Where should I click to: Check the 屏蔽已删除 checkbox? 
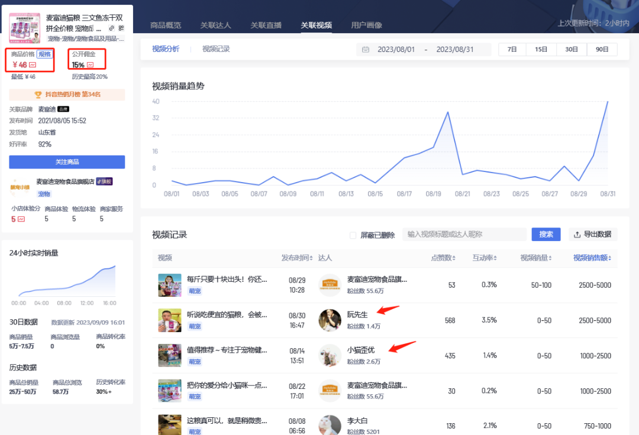click(353, 235)
